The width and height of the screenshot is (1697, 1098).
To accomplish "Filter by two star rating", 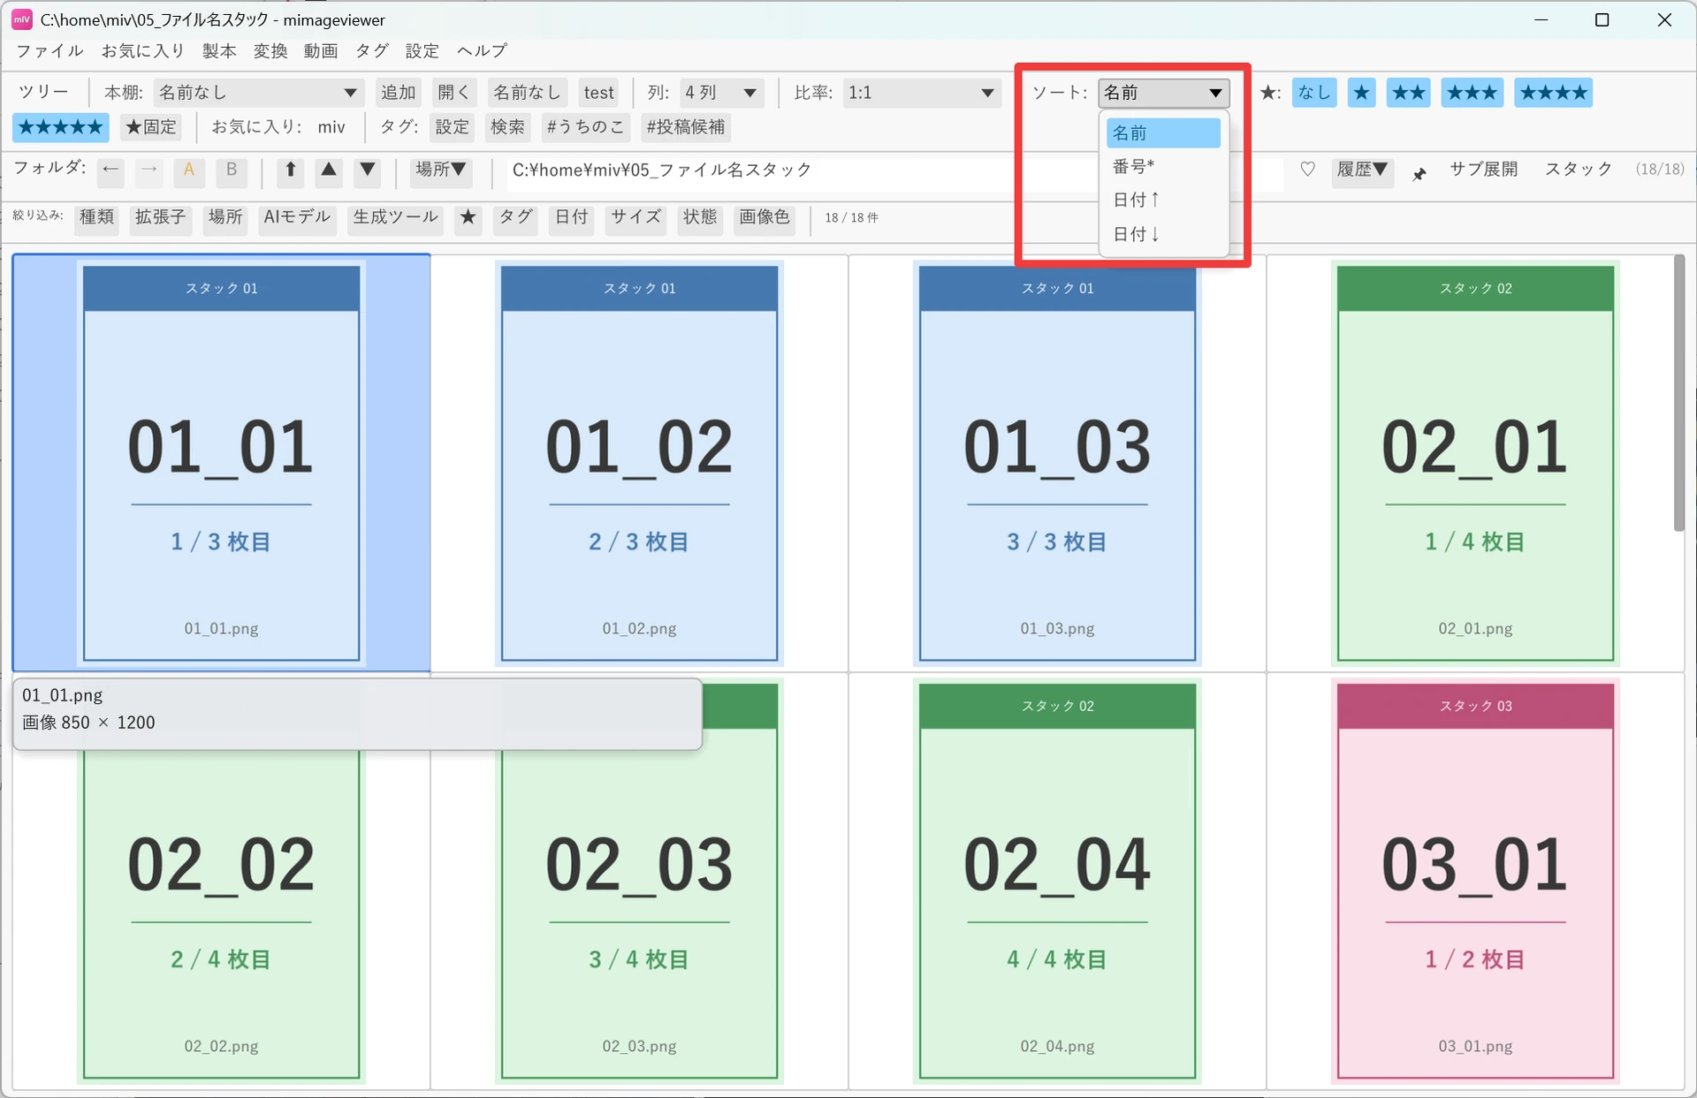I will click(1409, 93).
